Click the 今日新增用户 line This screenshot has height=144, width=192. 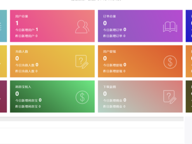click(x=27, y=30)
